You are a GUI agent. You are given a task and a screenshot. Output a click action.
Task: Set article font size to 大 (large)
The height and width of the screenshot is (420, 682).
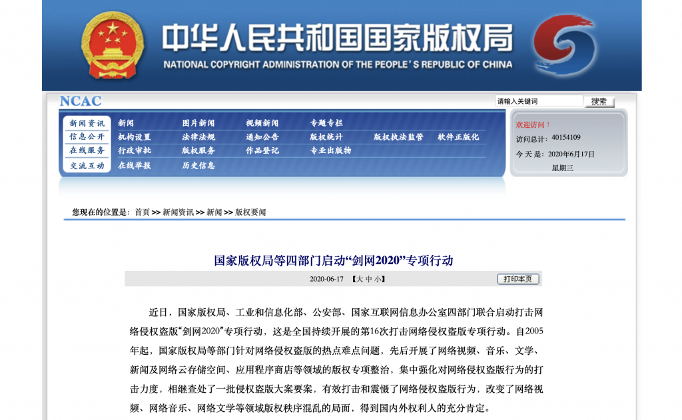(359, 280)
